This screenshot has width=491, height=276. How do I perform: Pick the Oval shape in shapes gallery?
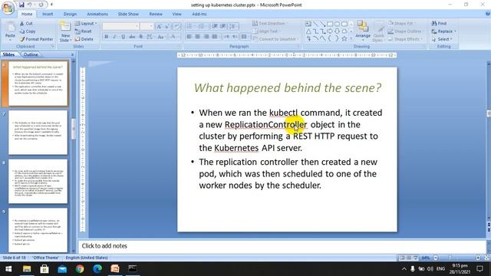tap(337, 24)
